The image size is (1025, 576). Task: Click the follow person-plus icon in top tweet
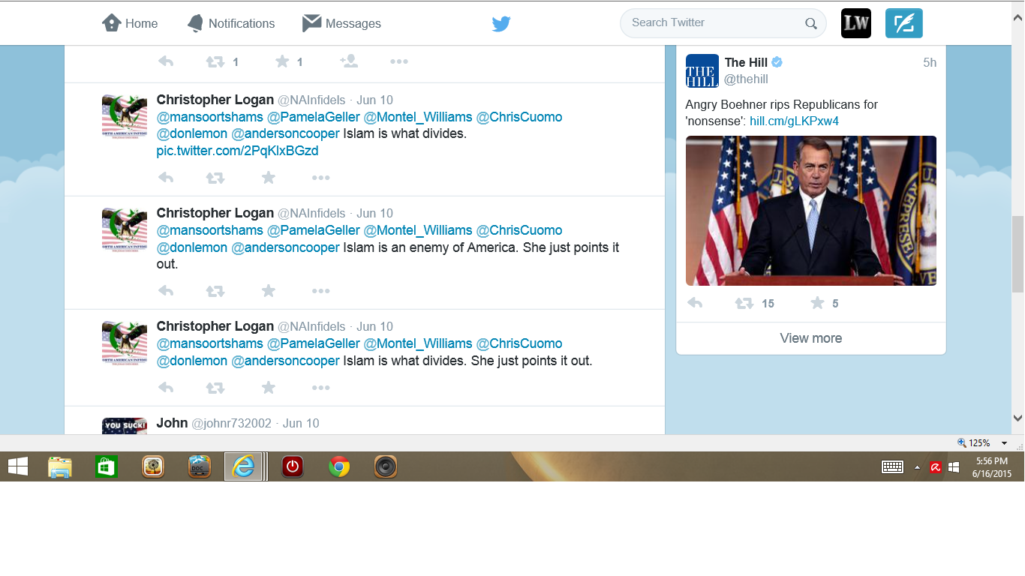[349, 61]
